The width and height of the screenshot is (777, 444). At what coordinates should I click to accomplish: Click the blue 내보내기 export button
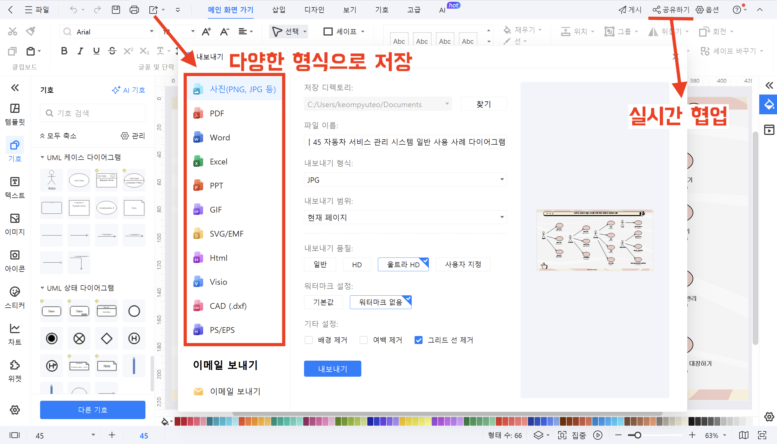pyautogui.click(x=332, y=369)
